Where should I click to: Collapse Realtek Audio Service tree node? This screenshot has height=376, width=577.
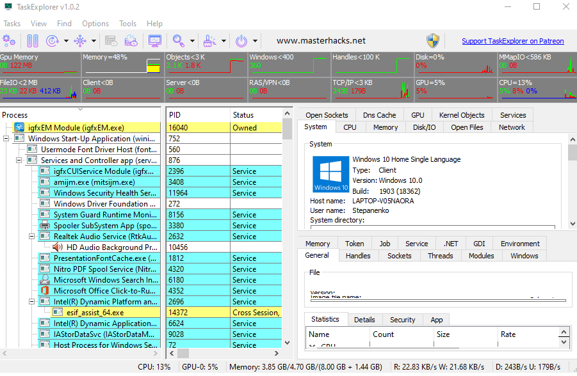tap(31, 237)
